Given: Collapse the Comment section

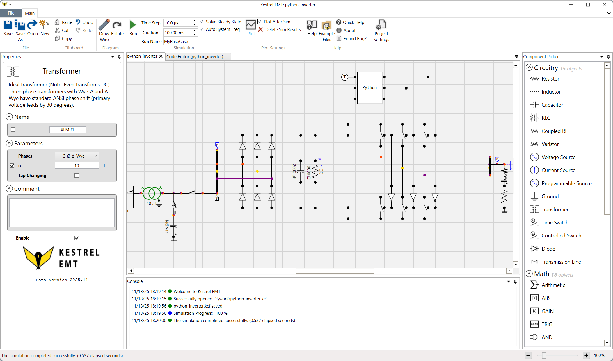Looking at the screenshot, I should 9,189.
